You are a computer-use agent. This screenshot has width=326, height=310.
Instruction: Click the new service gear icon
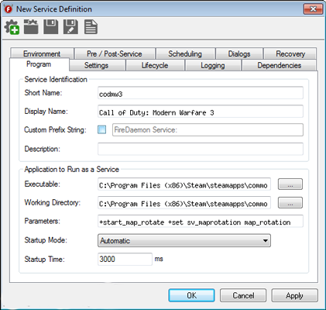[12, 27]
